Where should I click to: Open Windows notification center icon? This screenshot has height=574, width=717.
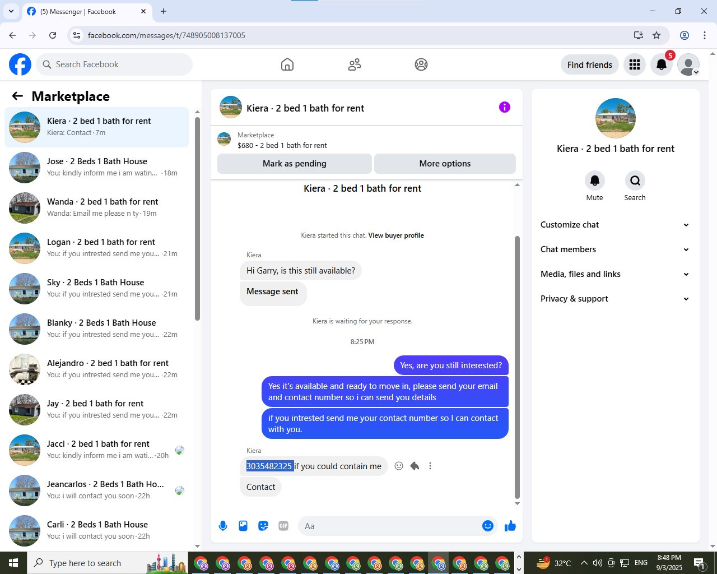[699, 563]
